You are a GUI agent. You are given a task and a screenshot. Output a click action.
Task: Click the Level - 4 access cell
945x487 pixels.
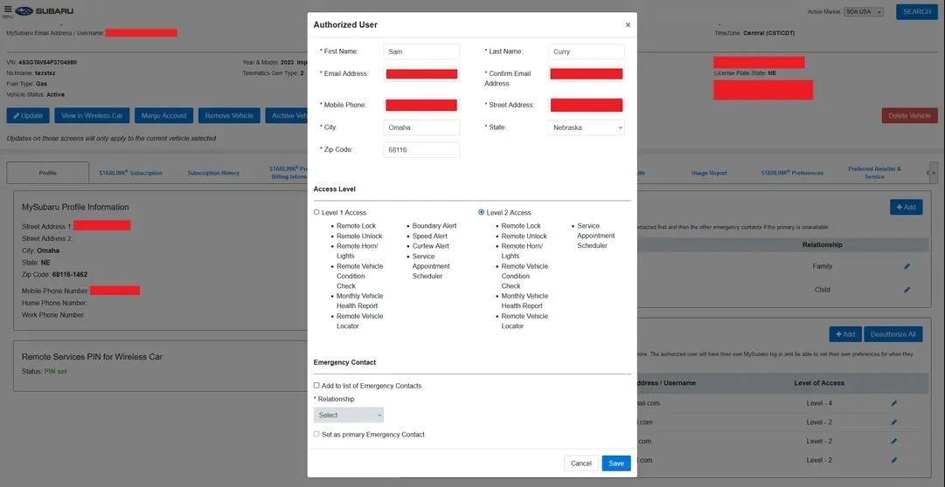(819, 403)
